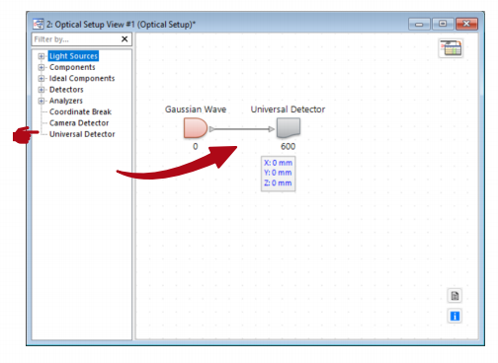Click the index 0 below Gaussian Wave
Image resolution: width=498 pixels, height=363 pixels.
[196, 147]
